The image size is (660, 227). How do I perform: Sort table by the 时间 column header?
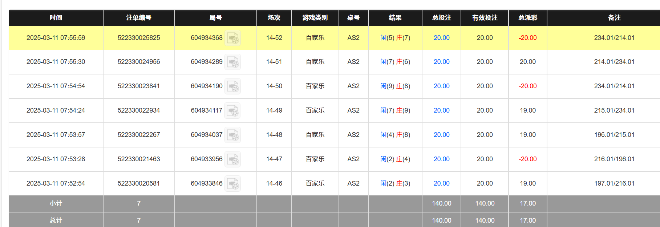click(x=55, y=18)
